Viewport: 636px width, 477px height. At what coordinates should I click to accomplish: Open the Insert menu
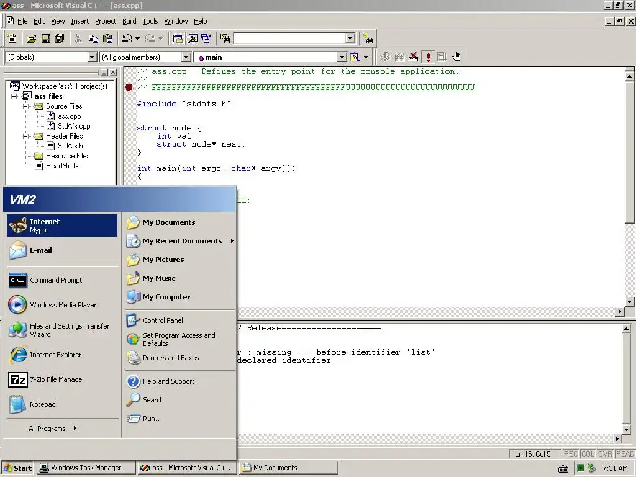tap(79, 21)
